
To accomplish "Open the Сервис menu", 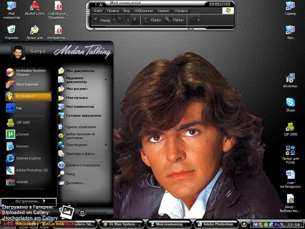I will (x=163, y=11).
